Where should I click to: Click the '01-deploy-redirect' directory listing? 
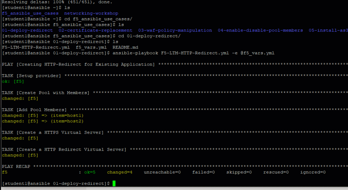coord(27,30)
